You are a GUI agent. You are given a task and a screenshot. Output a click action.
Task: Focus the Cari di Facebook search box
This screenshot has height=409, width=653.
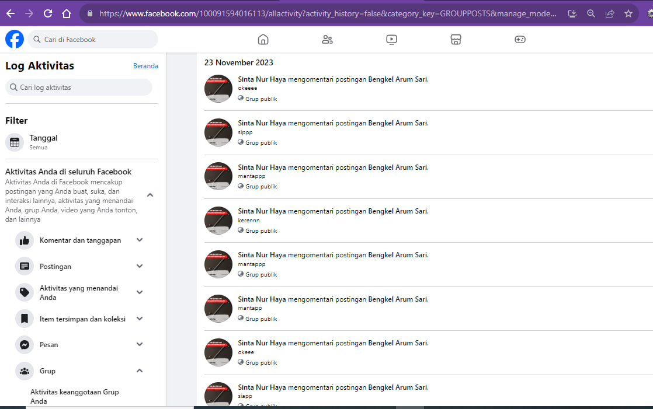click(93, 40)
